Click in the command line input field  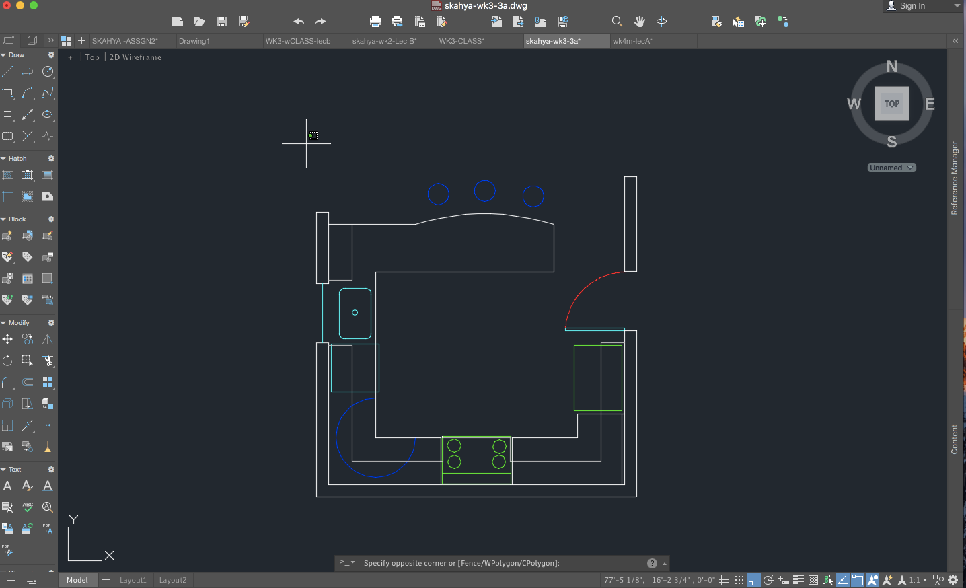[502, 563]
